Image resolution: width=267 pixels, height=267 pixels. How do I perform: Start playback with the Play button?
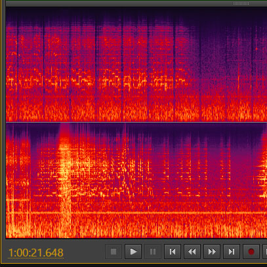pos(133,252)
